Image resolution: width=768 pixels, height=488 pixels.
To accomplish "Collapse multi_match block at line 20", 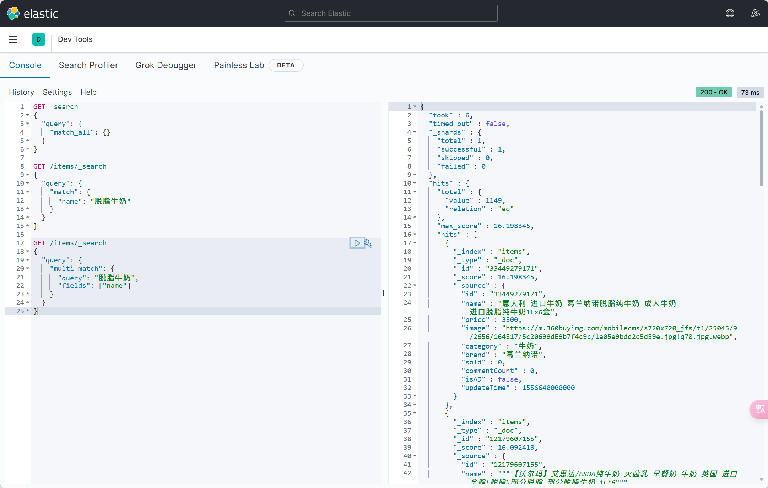I will [x=28, y=269].
